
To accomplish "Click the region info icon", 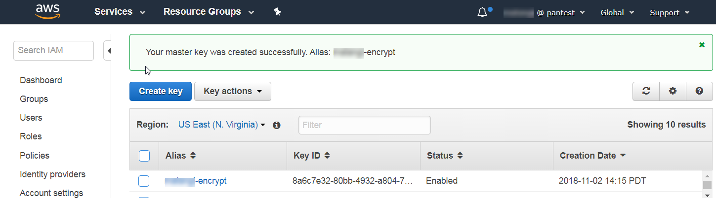I will [277, 125].
